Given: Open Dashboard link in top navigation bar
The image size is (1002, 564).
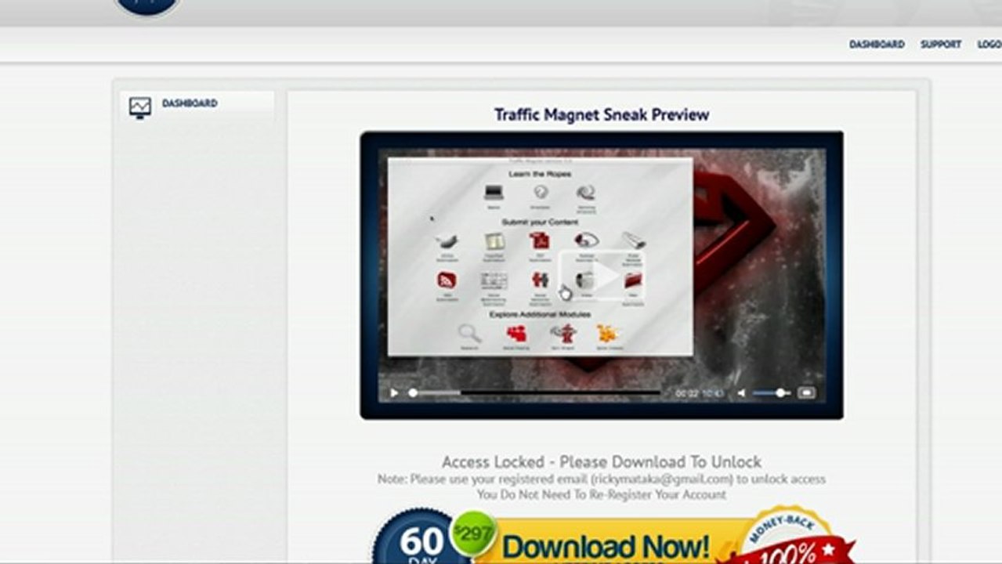Looking at the screenshot, I should click(x=877, y=45).
